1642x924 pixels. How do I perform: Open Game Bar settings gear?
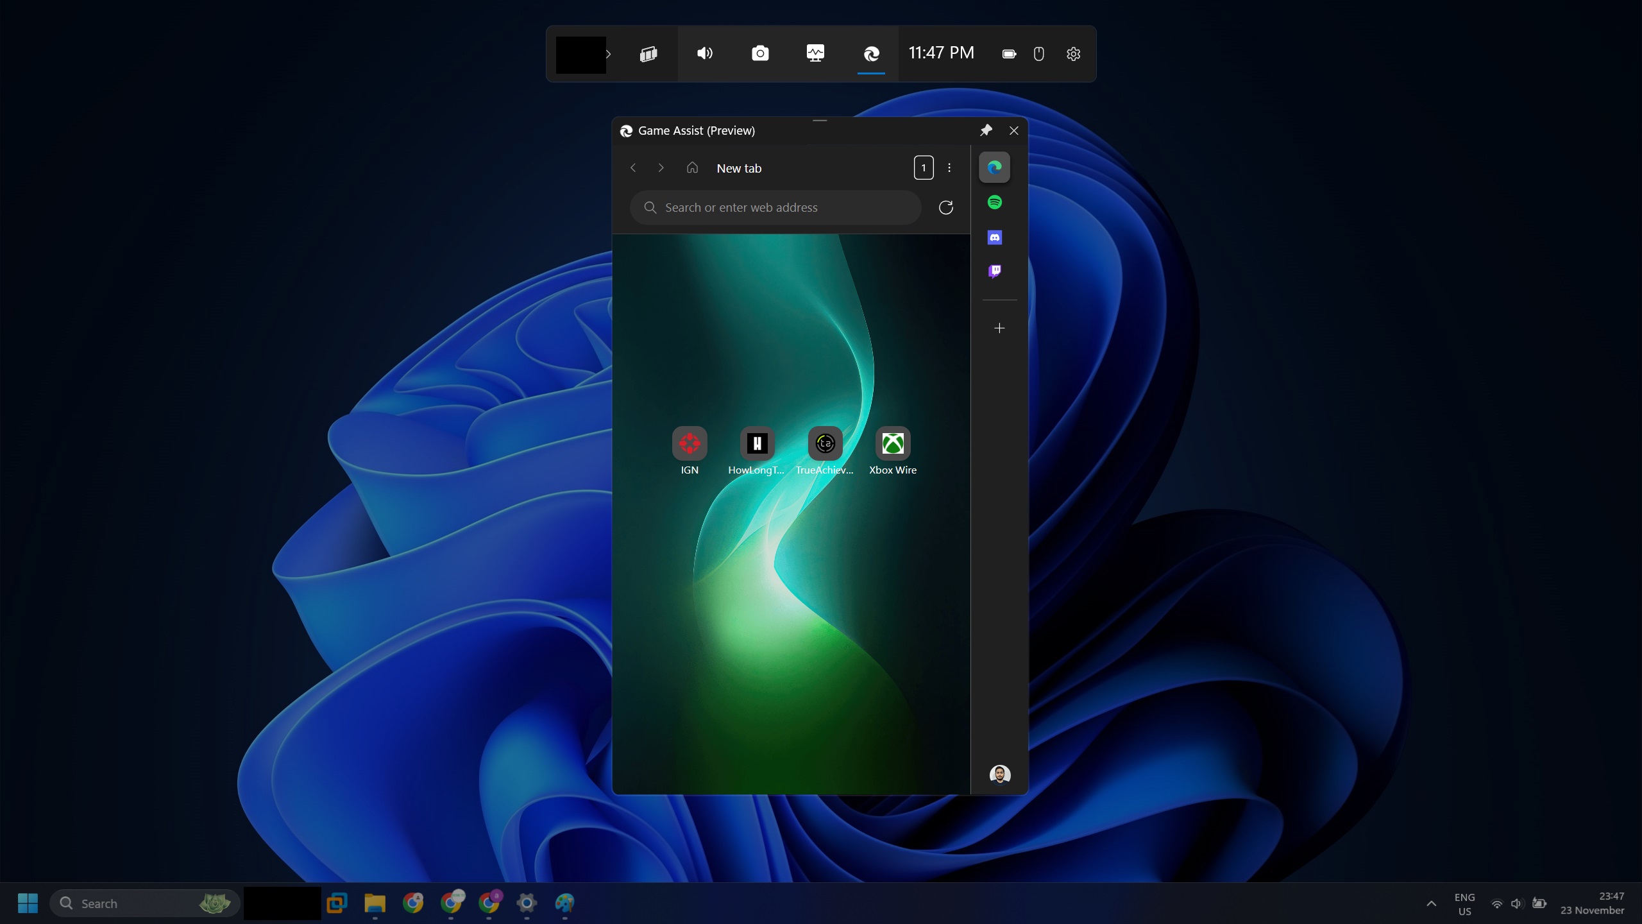tap(1073, 54)
